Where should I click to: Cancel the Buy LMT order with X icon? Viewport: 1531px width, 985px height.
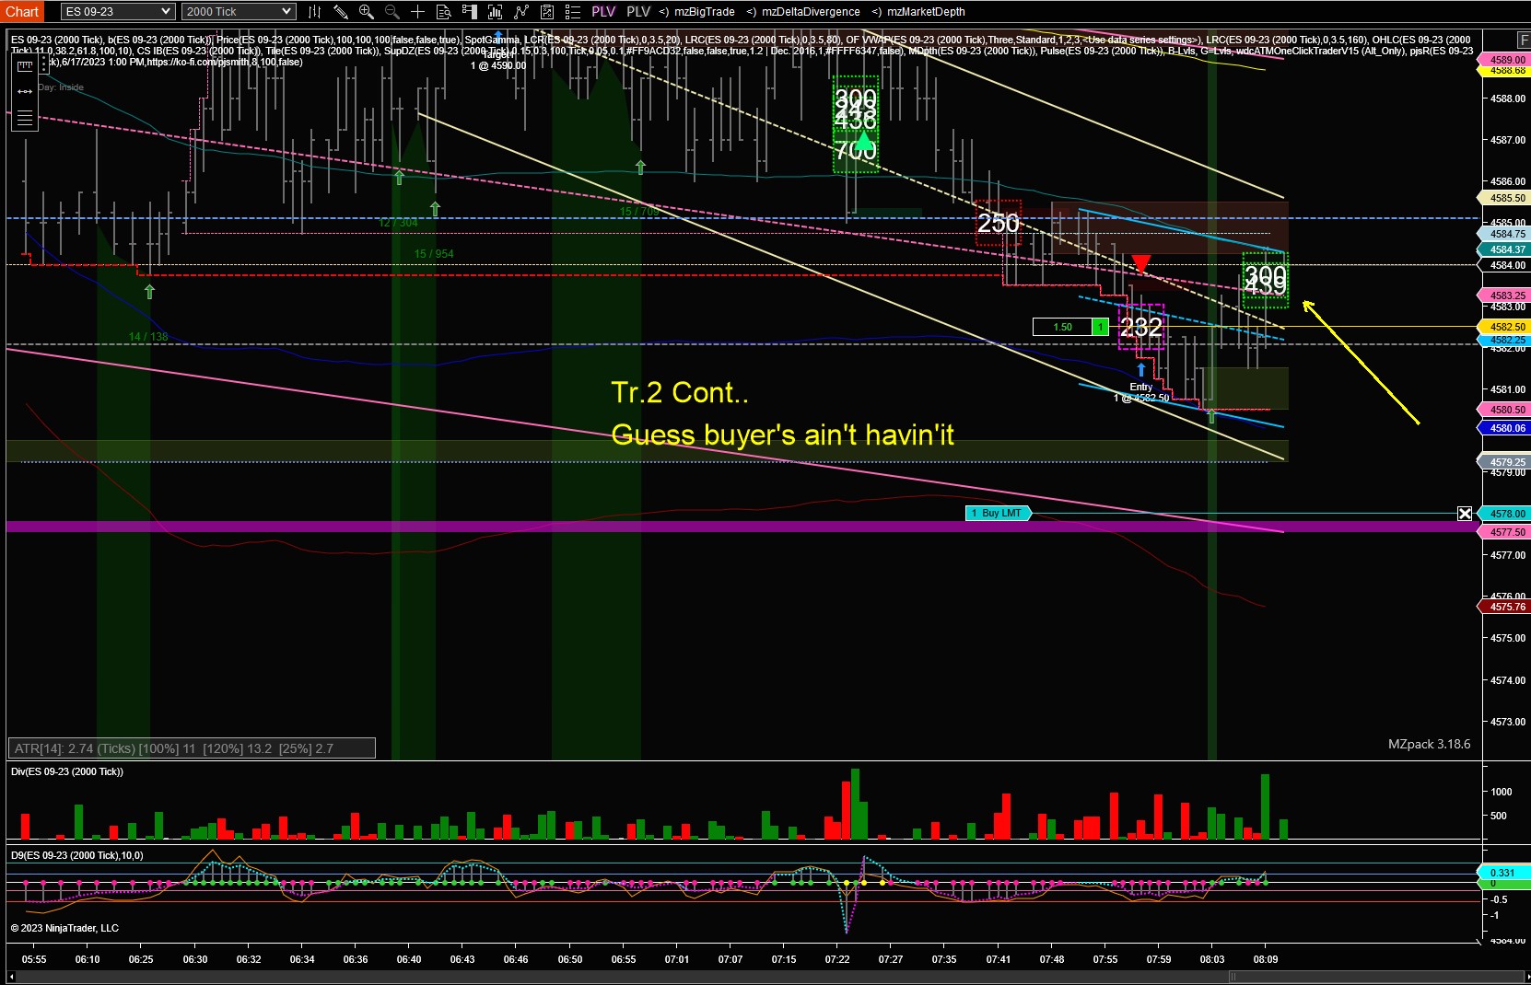click(1465, 514)
